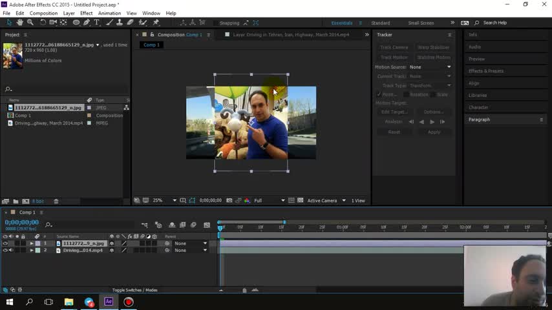Expand layer 1 properties triangle

click(32, 243)
